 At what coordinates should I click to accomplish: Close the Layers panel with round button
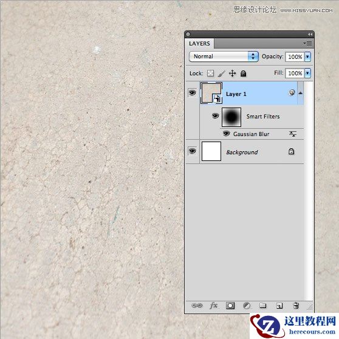[188, 35]
